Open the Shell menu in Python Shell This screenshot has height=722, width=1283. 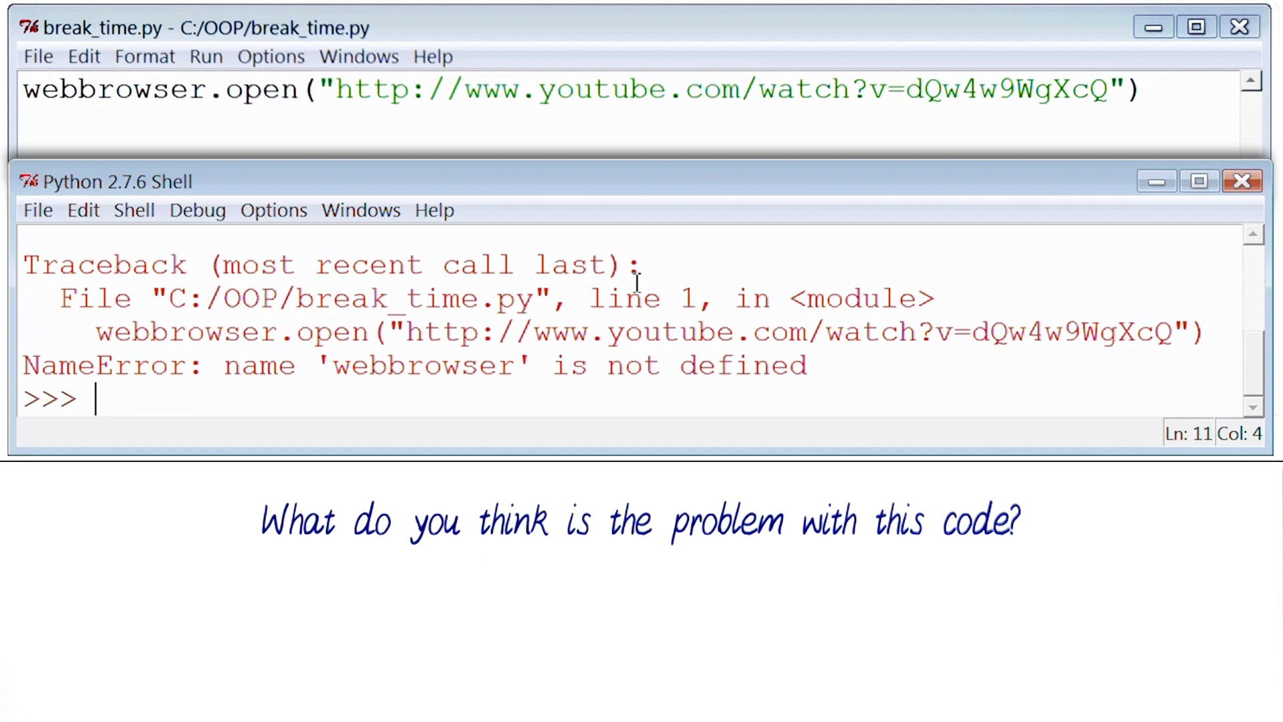134,211
